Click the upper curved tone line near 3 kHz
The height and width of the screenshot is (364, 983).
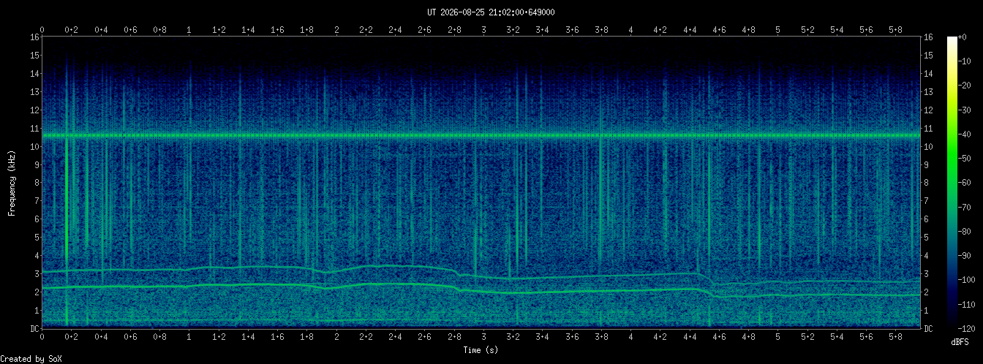pos(481,276)
